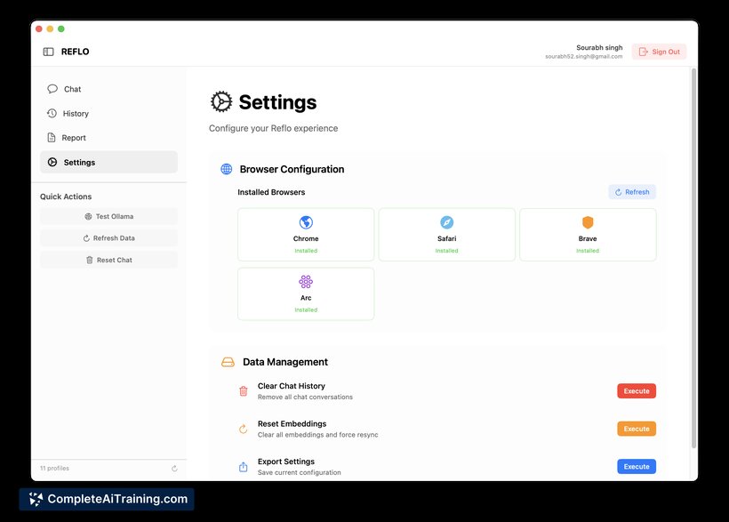Click the Data Management drive icon
729x522 pixels.
228,362
